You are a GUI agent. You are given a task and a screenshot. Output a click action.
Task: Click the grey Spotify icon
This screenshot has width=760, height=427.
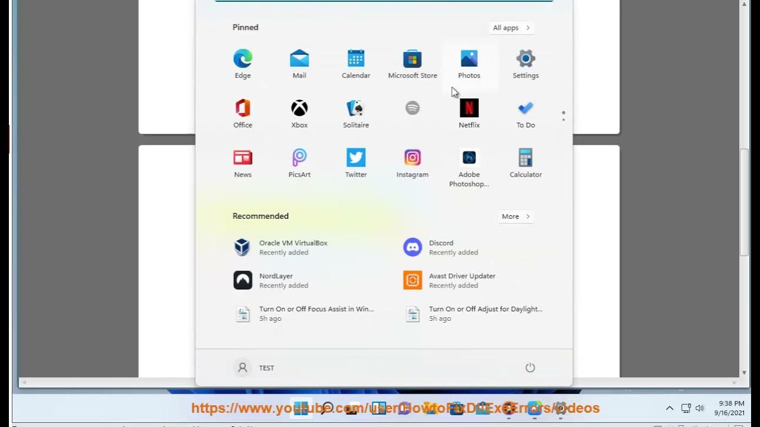point(412,108)
